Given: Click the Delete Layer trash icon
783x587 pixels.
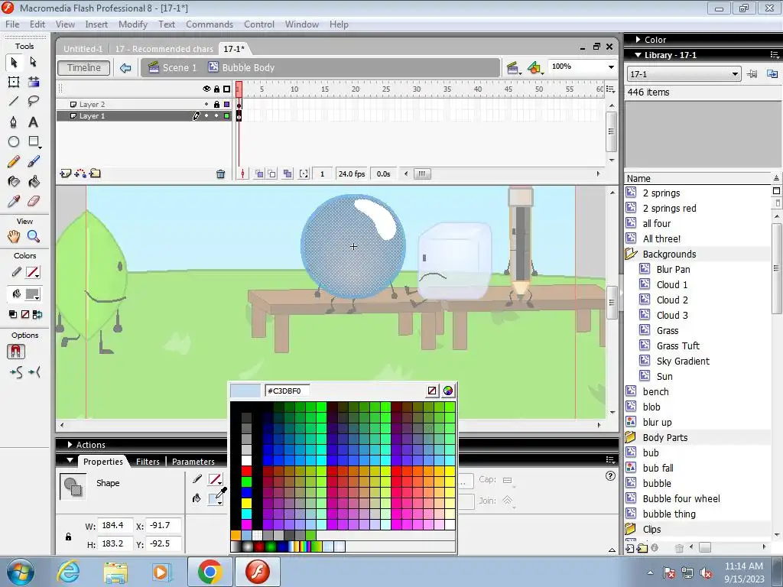Looking at the screenshot, I should point(221,174).
